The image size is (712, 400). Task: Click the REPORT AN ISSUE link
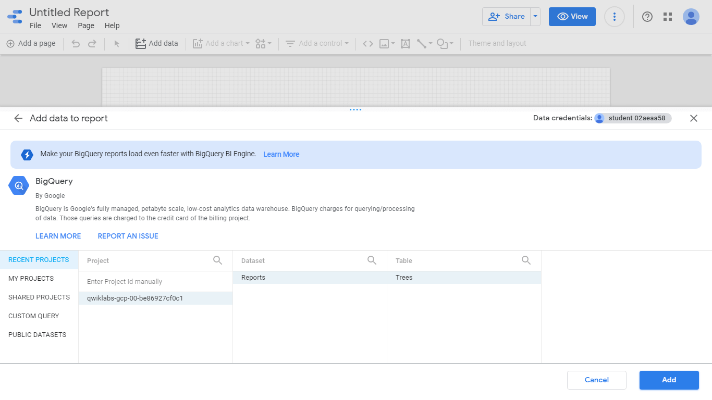(128, 236)
